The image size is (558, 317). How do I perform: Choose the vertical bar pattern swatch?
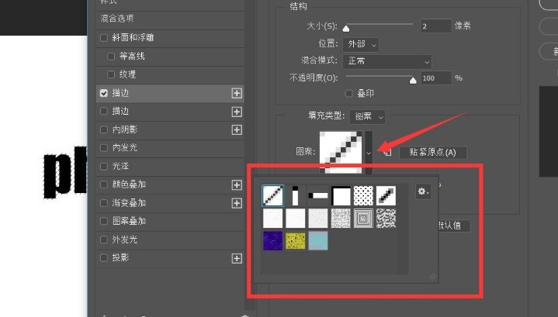(x=296, y=195)
